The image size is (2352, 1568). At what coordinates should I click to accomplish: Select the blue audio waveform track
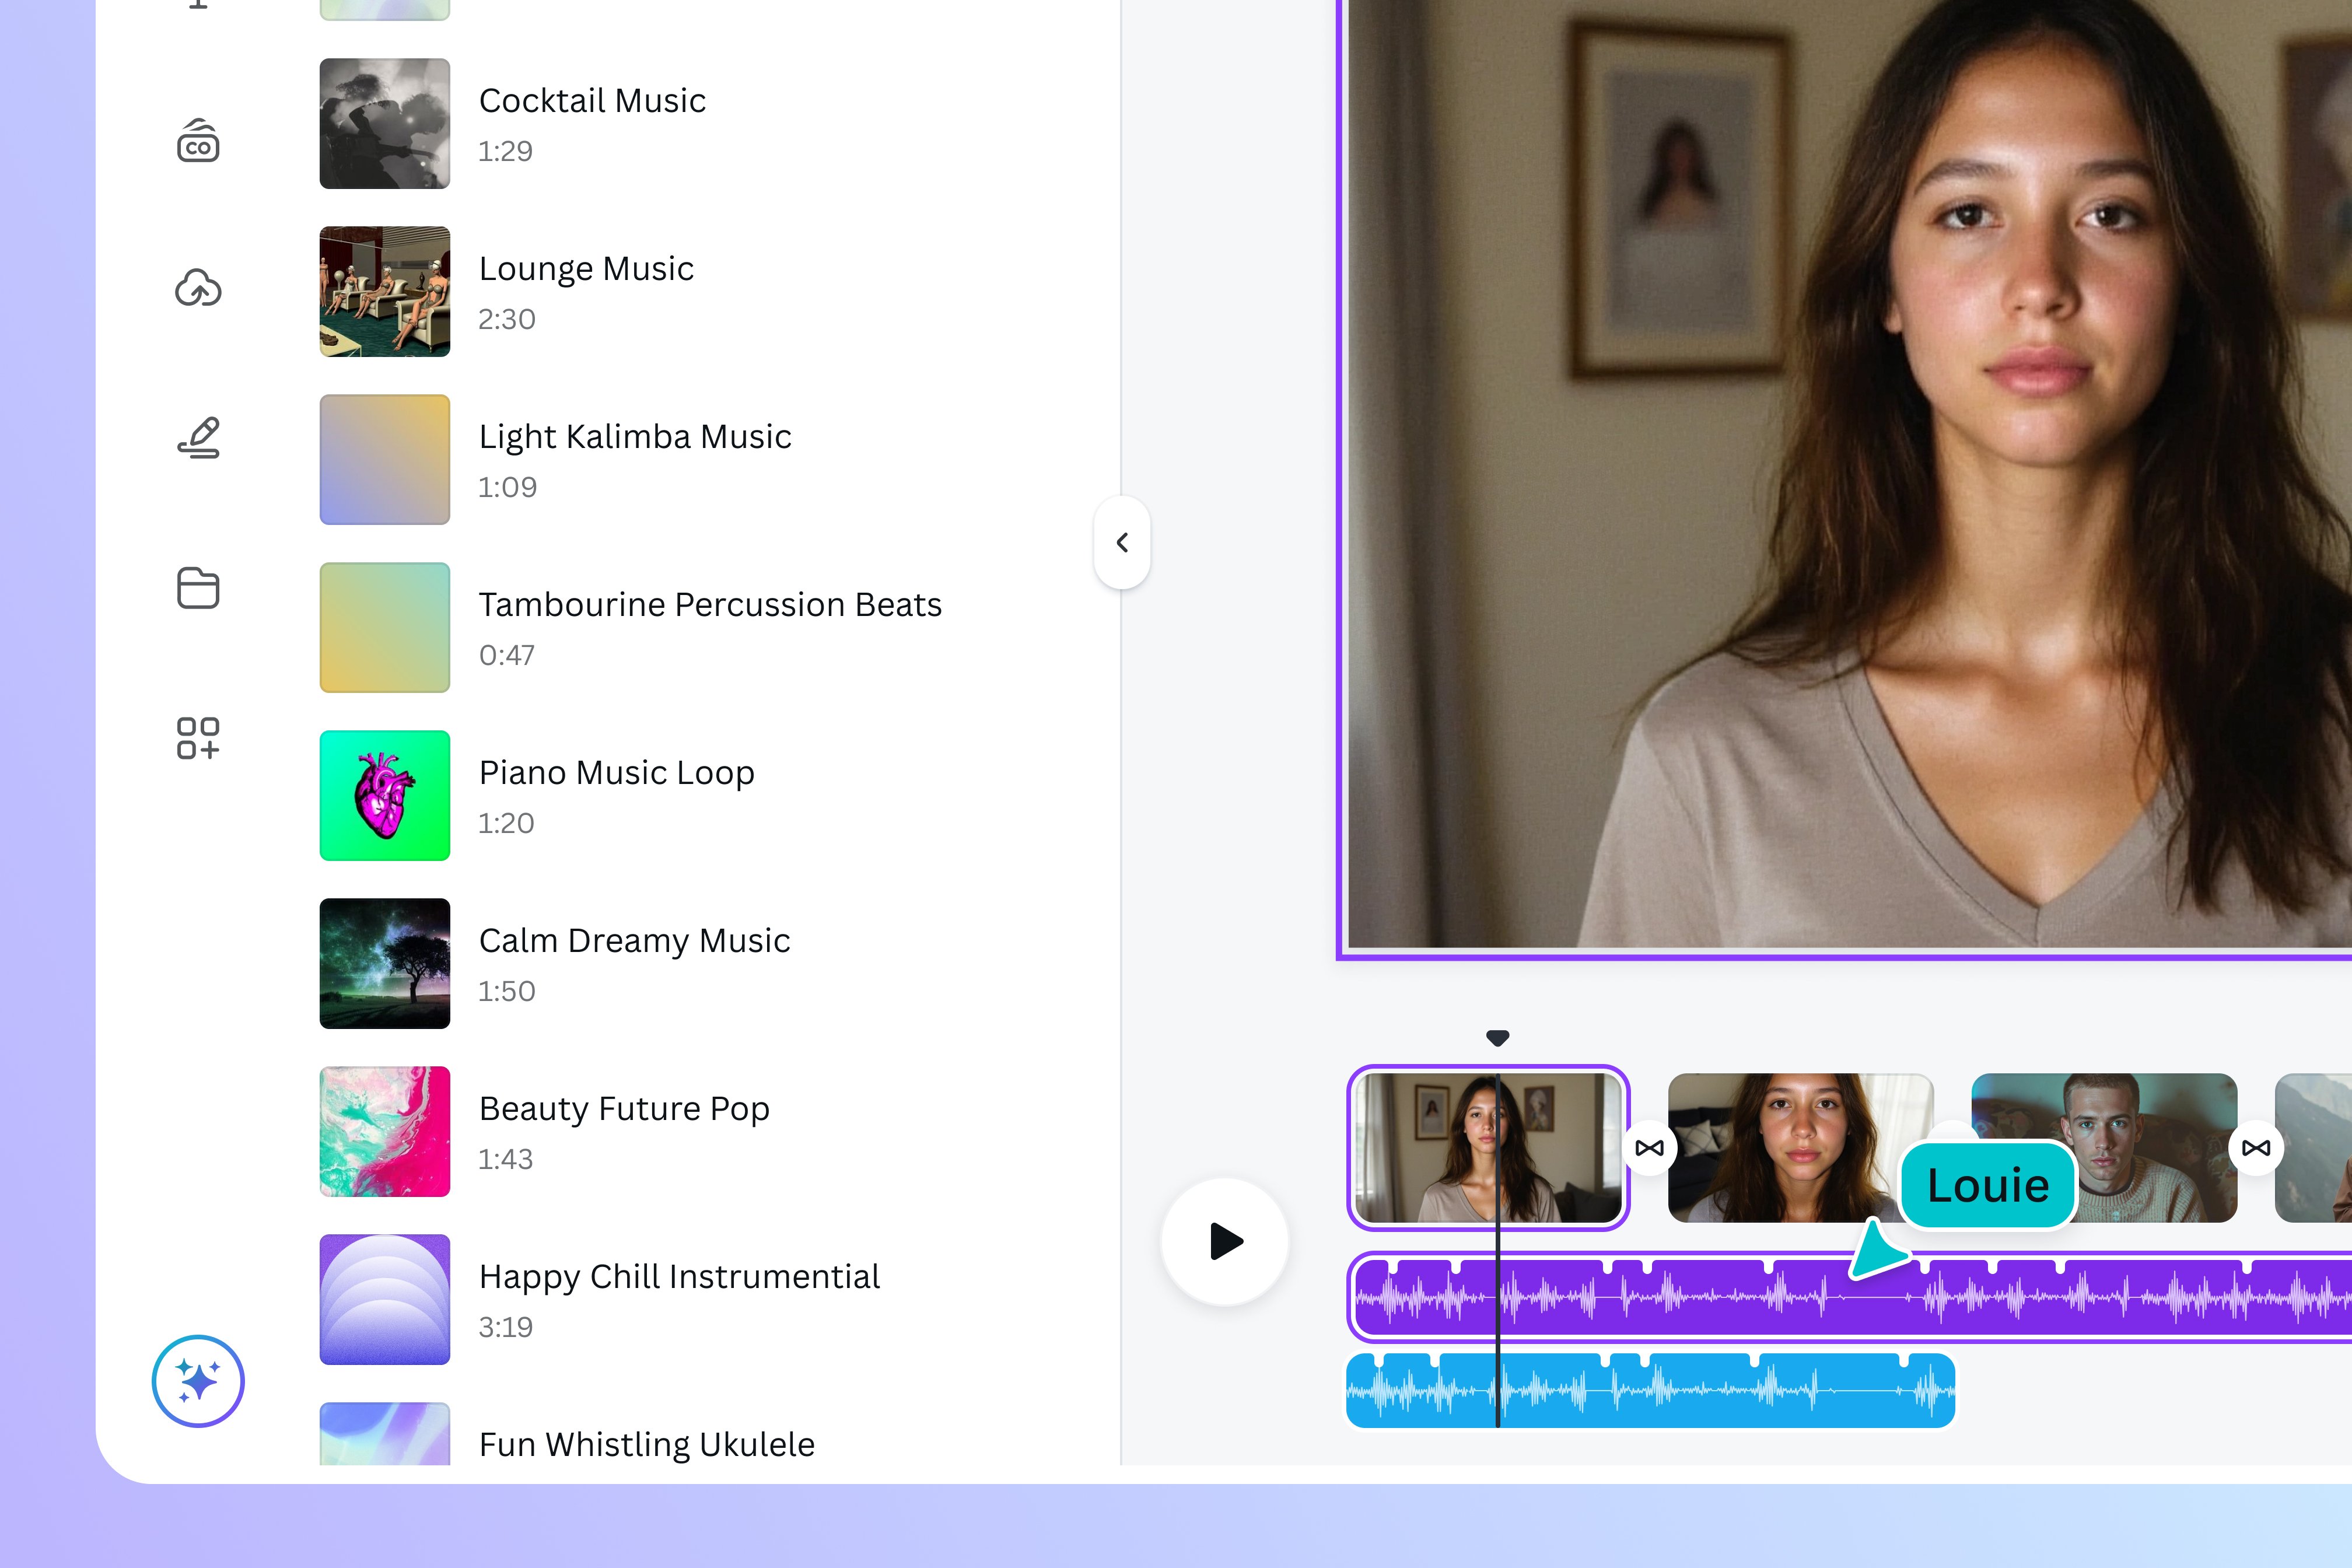(x=1700, y=1391)
